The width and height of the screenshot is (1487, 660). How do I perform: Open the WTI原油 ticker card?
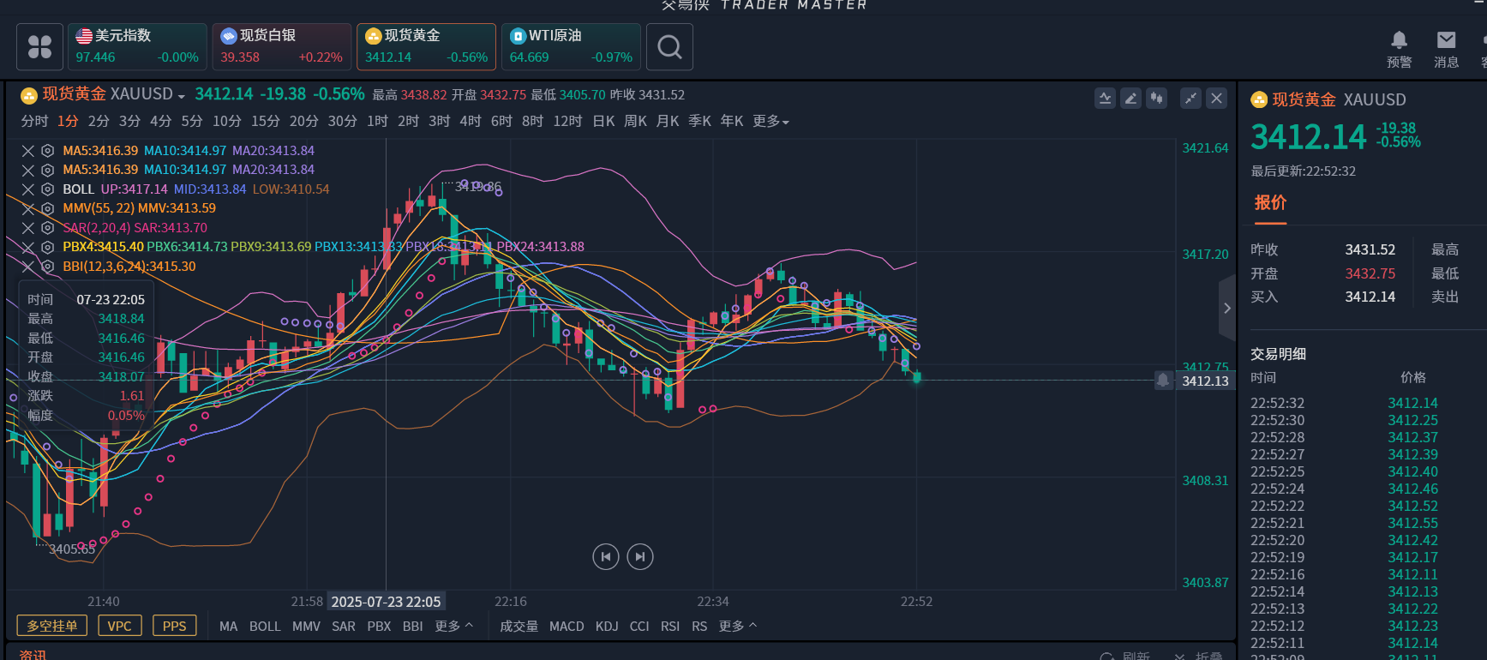(x=571, y=46)
